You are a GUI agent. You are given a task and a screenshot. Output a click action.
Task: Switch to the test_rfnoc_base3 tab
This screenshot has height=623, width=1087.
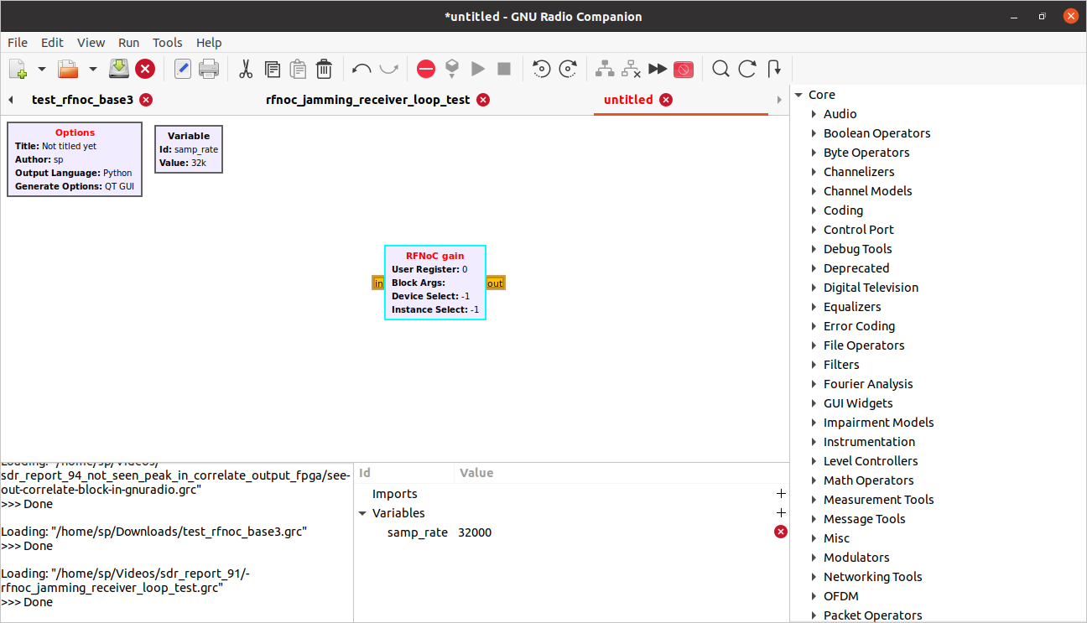82,100
